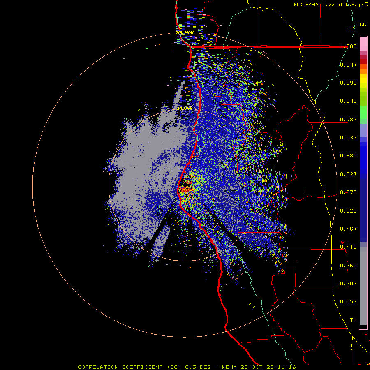Image resolution: width=370 pixels, height=370 pixels.
Task: Pick the black segment at color bar bottom
Action: point(363,326)
